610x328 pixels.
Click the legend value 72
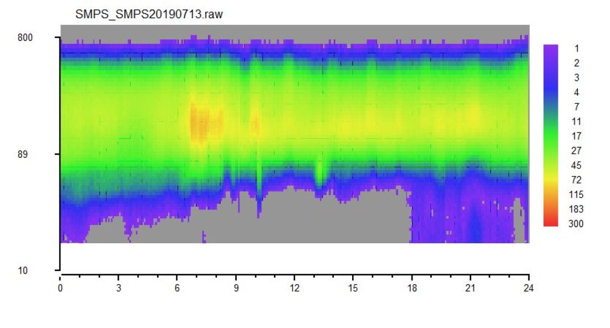(x=577, y=180)
